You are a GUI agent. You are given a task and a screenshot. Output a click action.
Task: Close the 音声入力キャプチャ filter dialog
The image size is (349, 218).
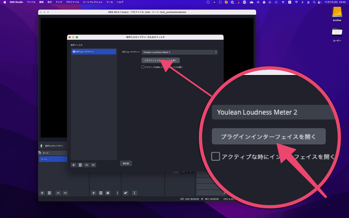(70, 37)
